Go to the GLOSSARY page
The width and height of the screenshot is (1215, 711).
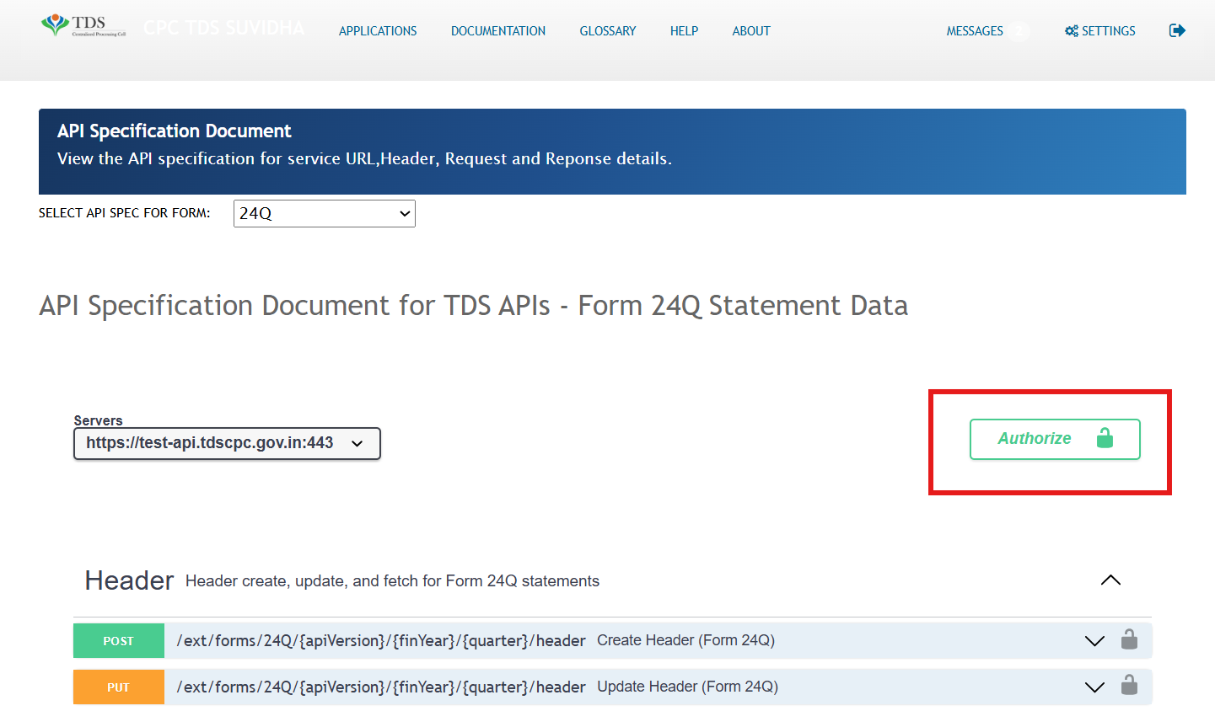pos(607,31)
